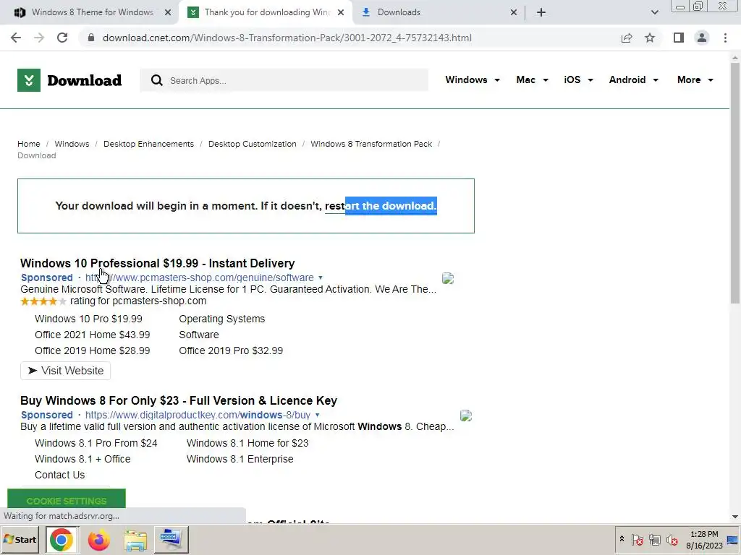Open Windows 8.1 Pro From $24 sitelink

(x=96, y=443)
